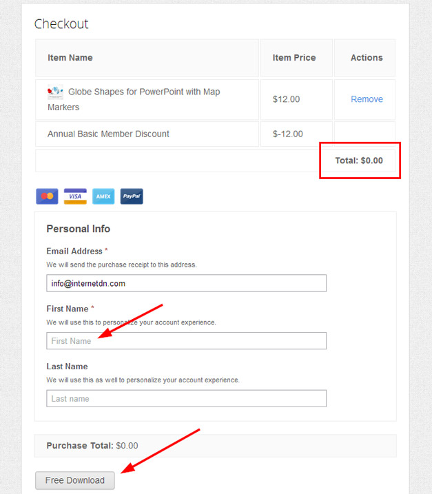This screenshot has width=432, height=494.
Task: Click the $-12.00 discount price
Action: pos(288,134)
